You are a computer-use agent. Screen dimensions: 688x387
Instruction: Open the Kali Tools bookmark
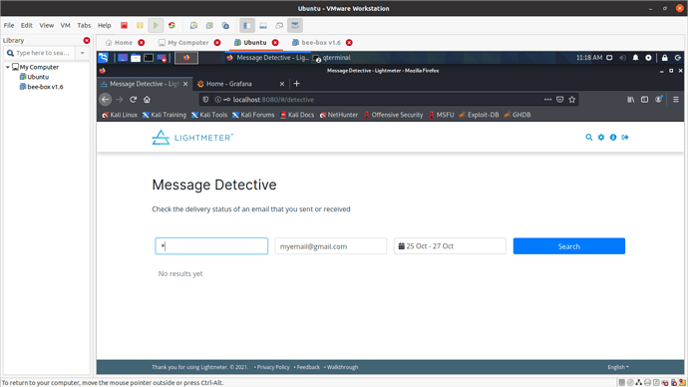tap(209, 115)
